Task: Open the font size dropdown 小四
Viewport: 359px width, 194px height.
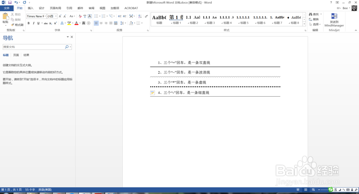Action: [x=56, y=16]
